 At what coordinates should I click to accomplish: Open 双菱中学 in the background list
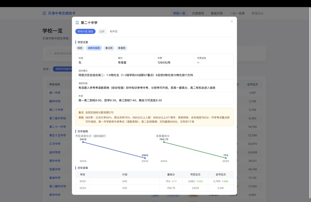(55, 169)
